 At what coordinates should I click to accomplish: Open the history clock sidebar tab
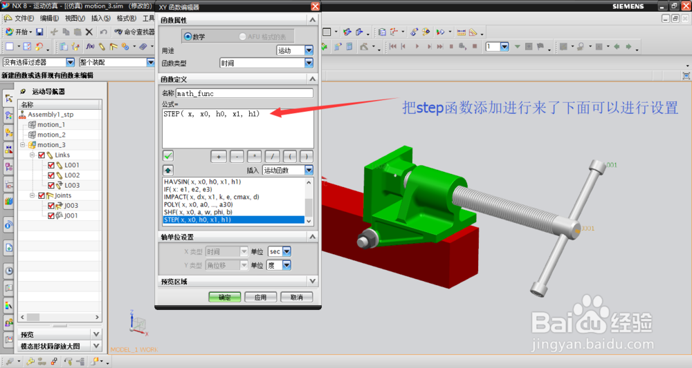click(8, 271)
